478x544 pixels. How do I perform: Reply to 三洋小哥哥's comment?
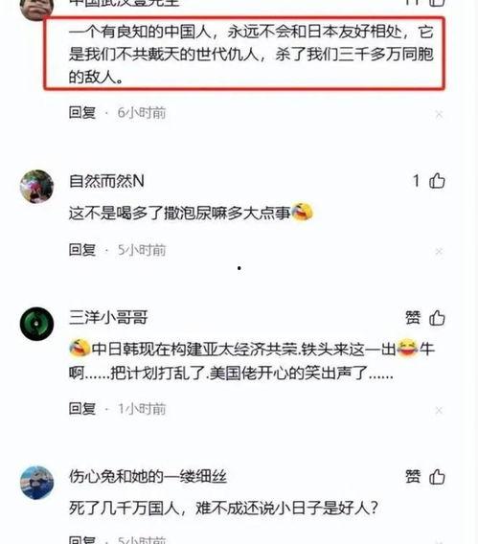[82, 408]
